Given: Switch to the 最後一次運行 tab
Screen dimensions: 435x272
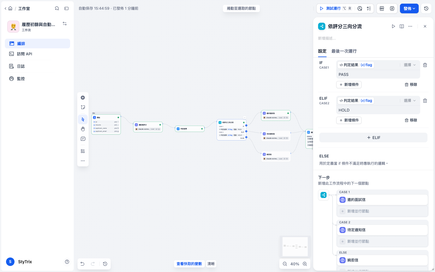Looking at the screenshot, I should point(344,51).
